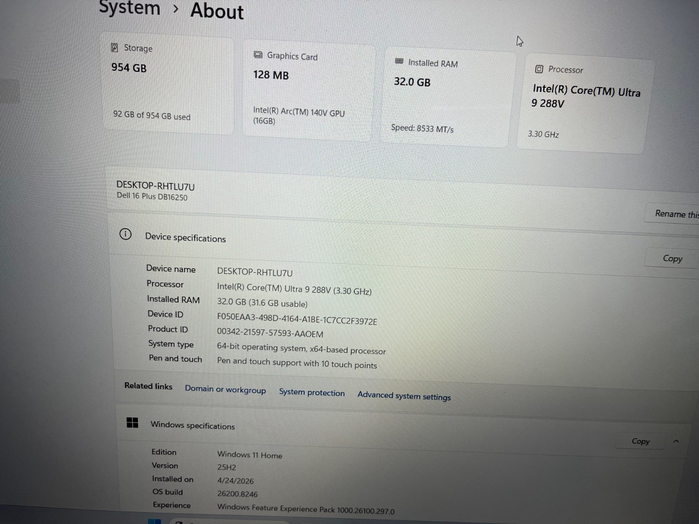Click the "OS build" row label
699x524 pixels.
[x=167, y=492]
